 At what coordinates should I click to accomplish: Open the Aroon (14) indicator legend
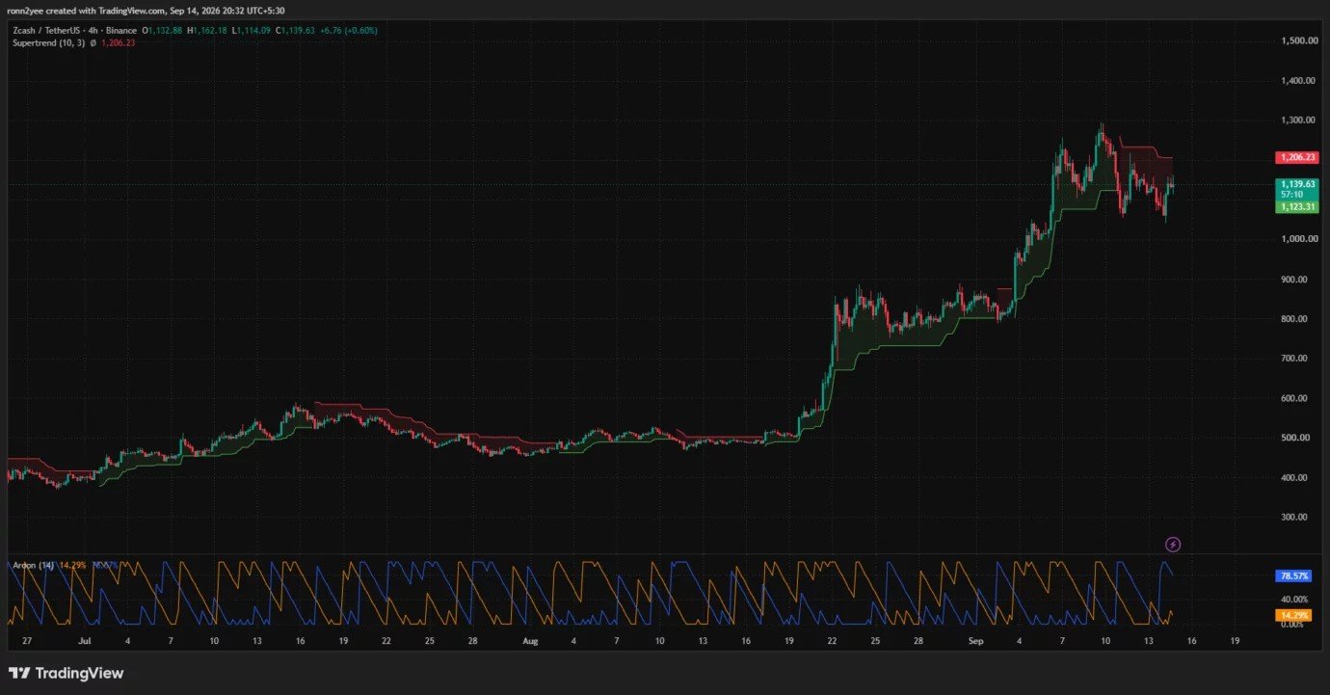click(33, 565)
